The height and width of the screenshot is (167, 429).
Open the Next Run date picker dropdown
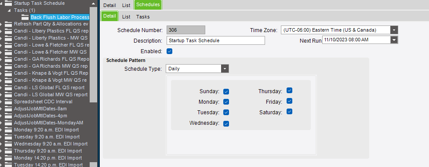pyautogui.click(x=394, y=40)
